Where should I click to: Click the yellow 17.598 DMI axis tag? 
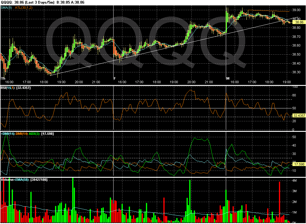tap(299, 164)
